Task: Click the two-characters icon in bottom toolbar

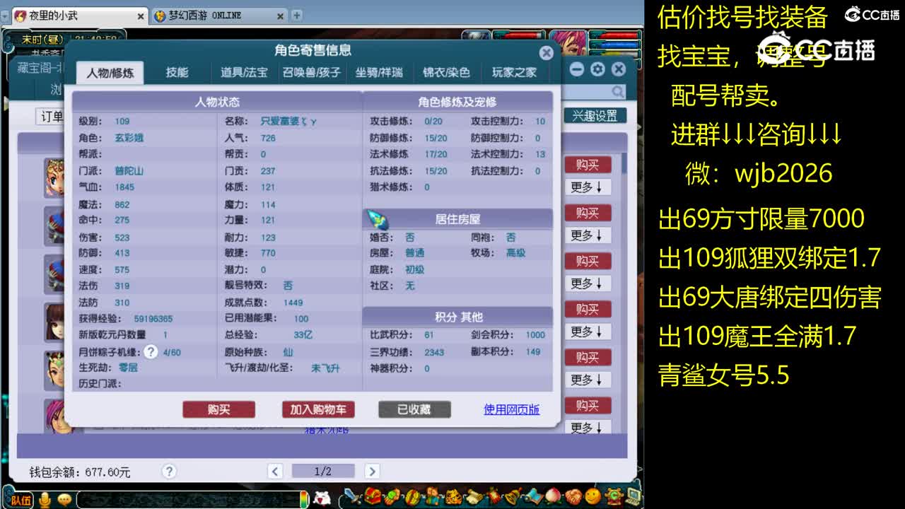Action: click(x=433, y=497)
